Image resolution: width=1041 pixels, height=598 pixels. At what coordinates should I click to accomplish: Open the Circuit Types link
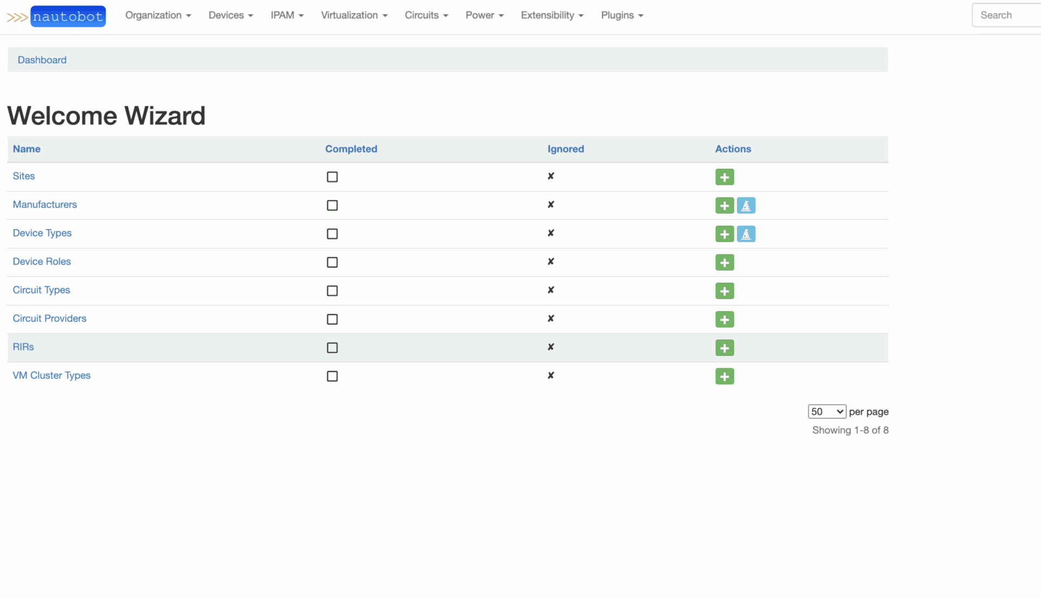41,290
